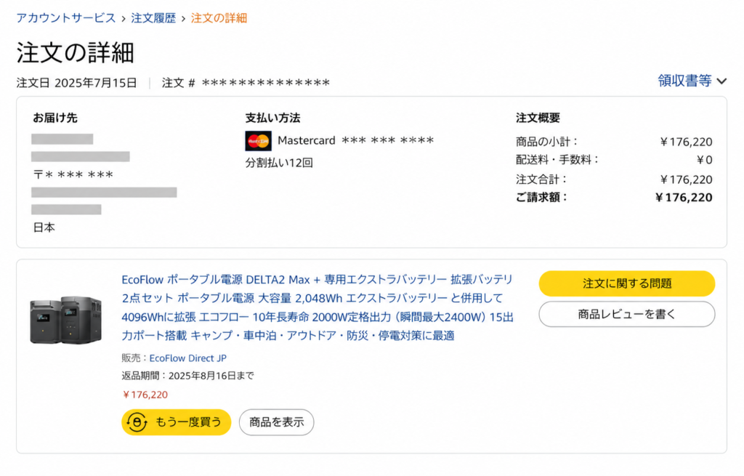The height and width of the screenshot is (476, 744).
Task: Navigate to 注文履歴 breadcrumb link
Action: pyautogui.click(x=153, y=18)
